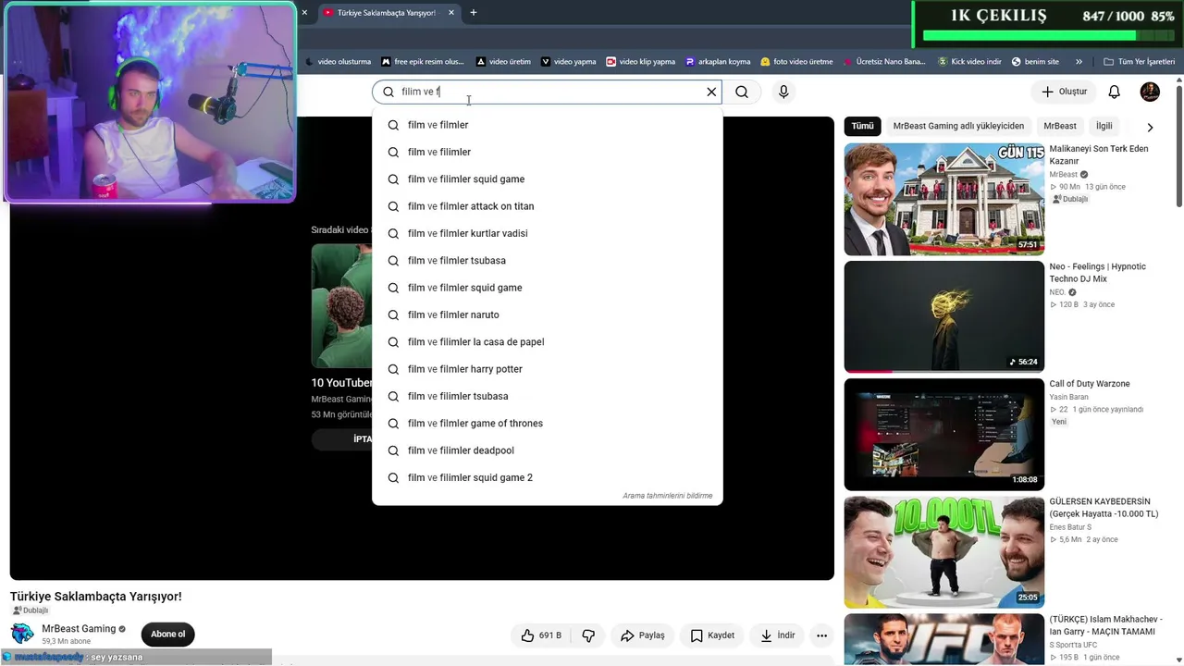Open the MrBeast Gaming channel avatar
Image resolution: width=1184 pixels, height=666 pixels.
(x=22, y=634)
